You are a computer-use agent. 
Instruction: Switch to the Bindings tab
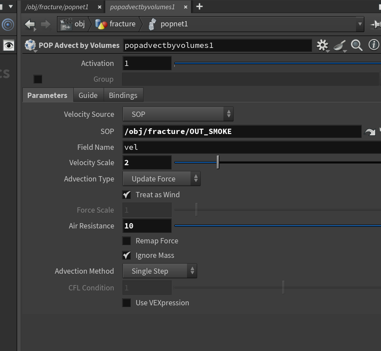point(123,95)
